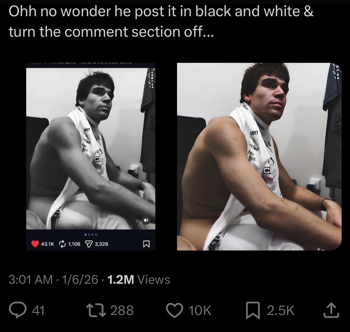Select the tweet text about black and white

161,21
